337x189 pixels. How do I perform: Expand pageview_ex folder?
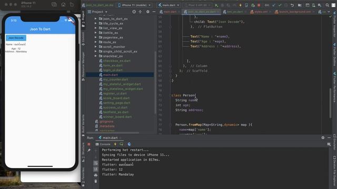[96, 37]
